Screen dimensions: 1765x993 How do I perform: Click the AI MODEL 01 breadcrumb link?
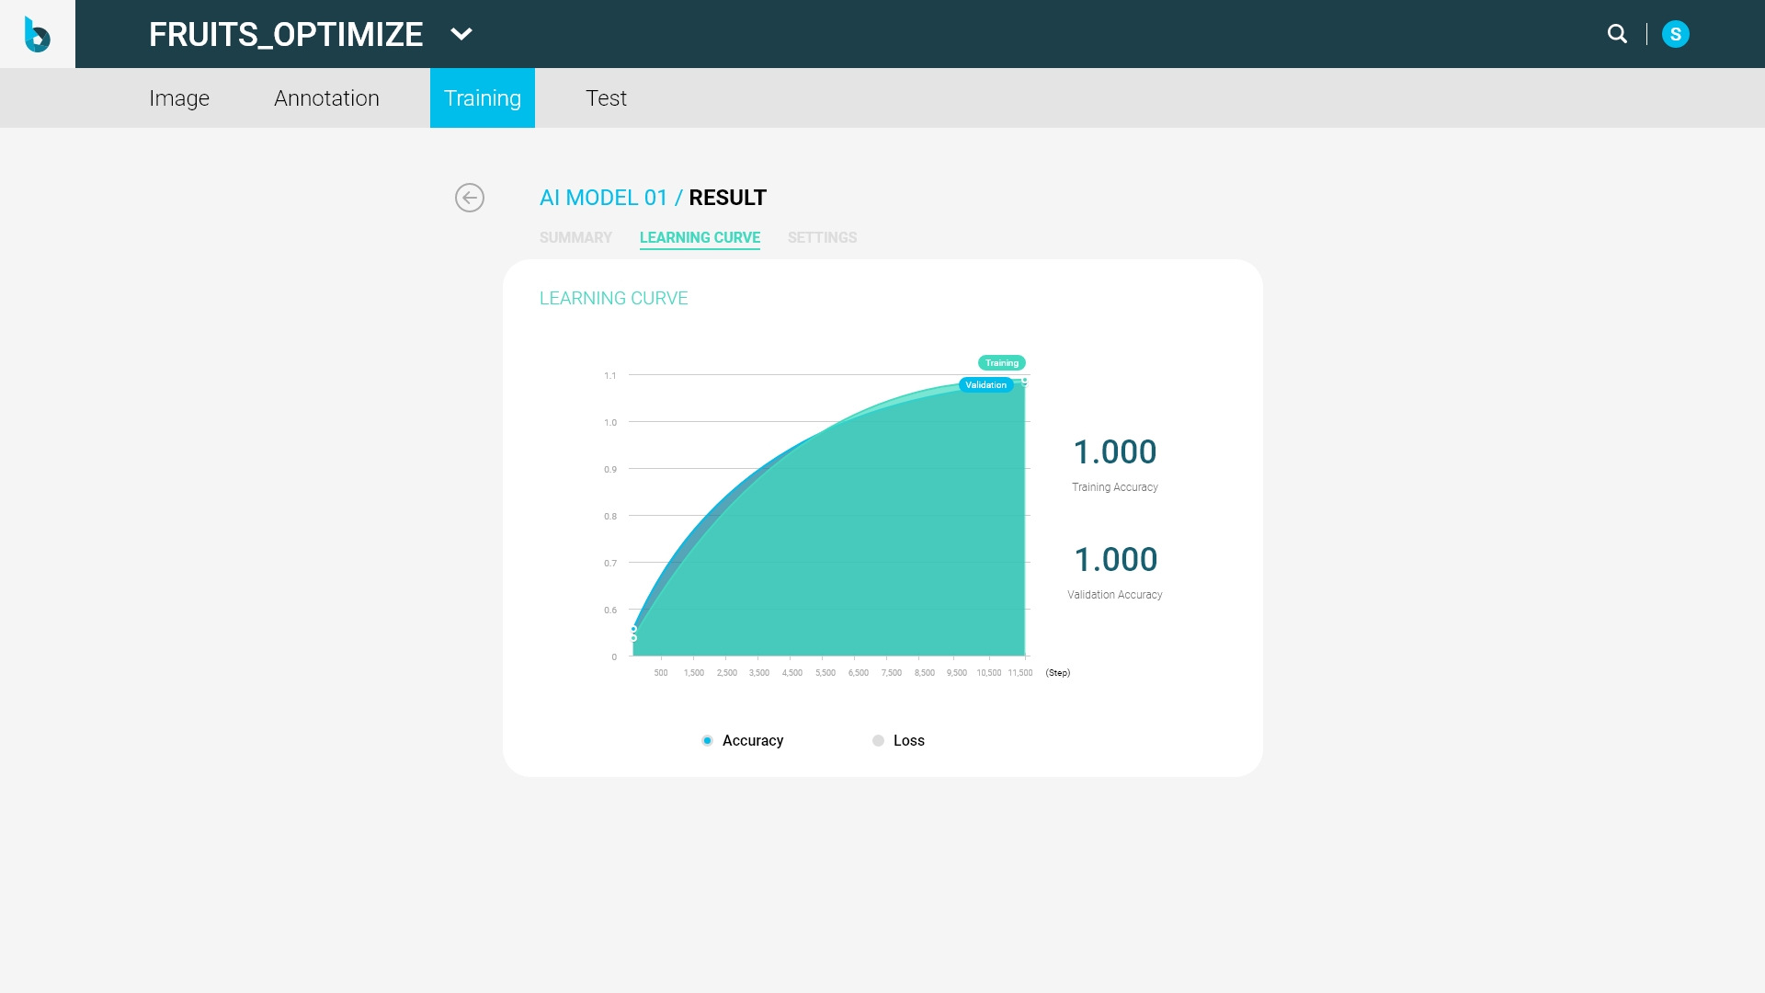click(x=603, y=198)
